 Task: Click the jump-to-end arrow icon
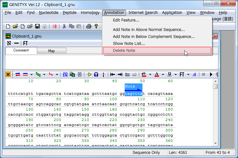[120, 74]
